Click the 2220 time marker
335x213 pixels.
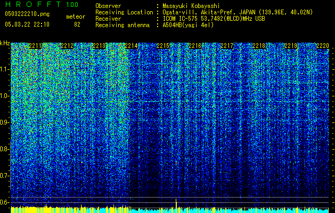323,46
